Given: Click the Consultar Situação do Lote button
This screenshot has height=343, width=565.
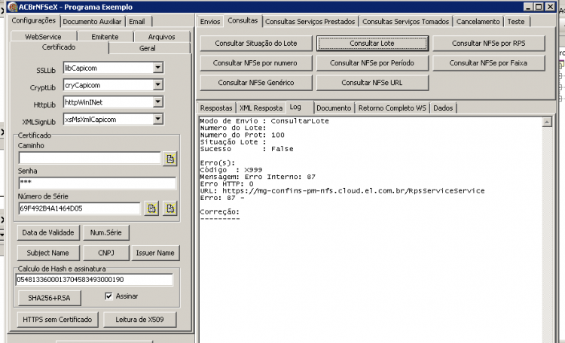Looking at the screenshot, I should [x=256, y=43].
